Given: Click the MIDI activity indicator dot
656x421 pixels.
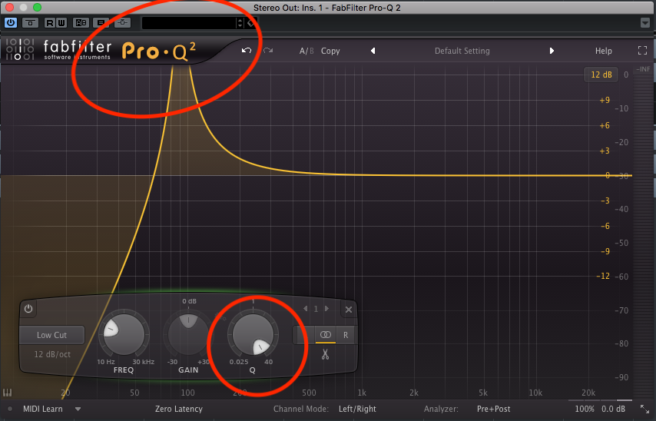Looking at the screenshot, I should (10, 409).
